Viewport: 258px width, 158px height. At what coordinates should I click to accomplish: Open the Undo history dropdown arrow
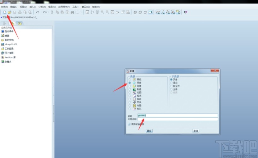41,12
